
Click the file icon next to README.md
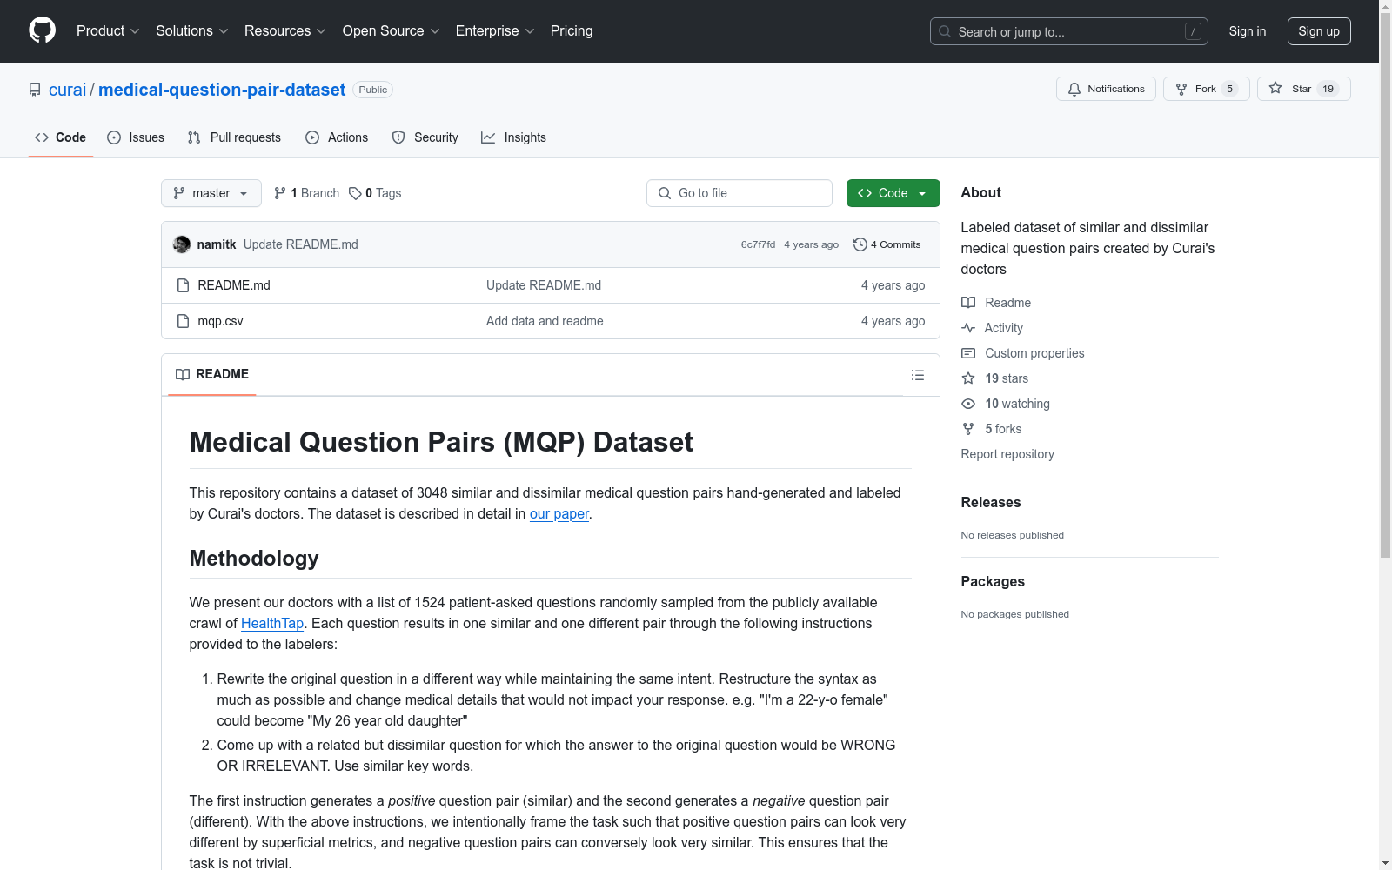point(183,285)
